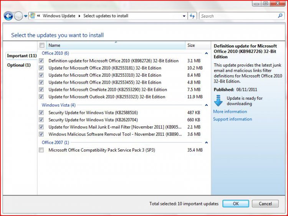Collapse the Windows Vista (4) group
Viewport: 288px width, 216px height.
206,105
